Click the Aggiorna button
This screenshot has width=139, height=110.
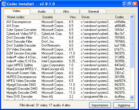[x=124, y=105]
